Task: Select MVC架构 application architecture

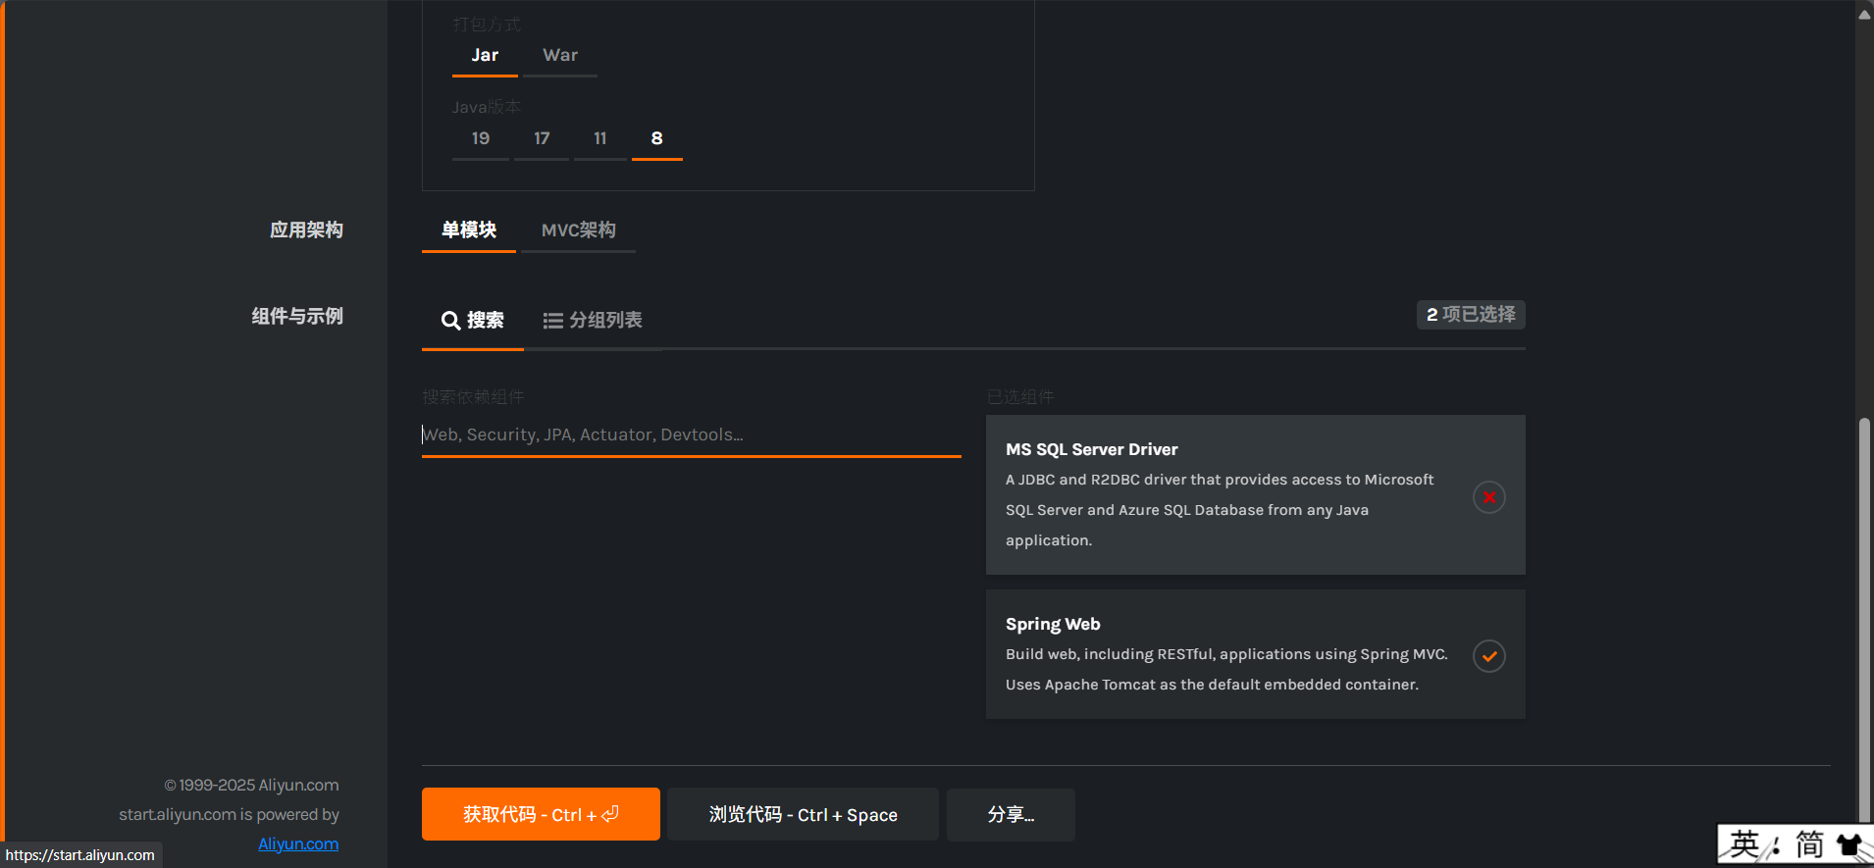Action: pos(579,230)
